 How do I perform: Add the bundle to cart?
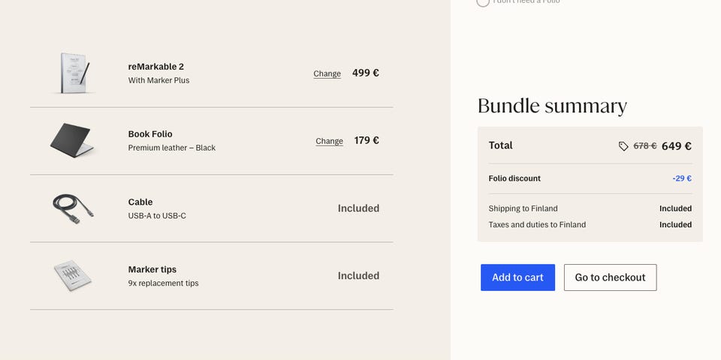coord(517,277)
